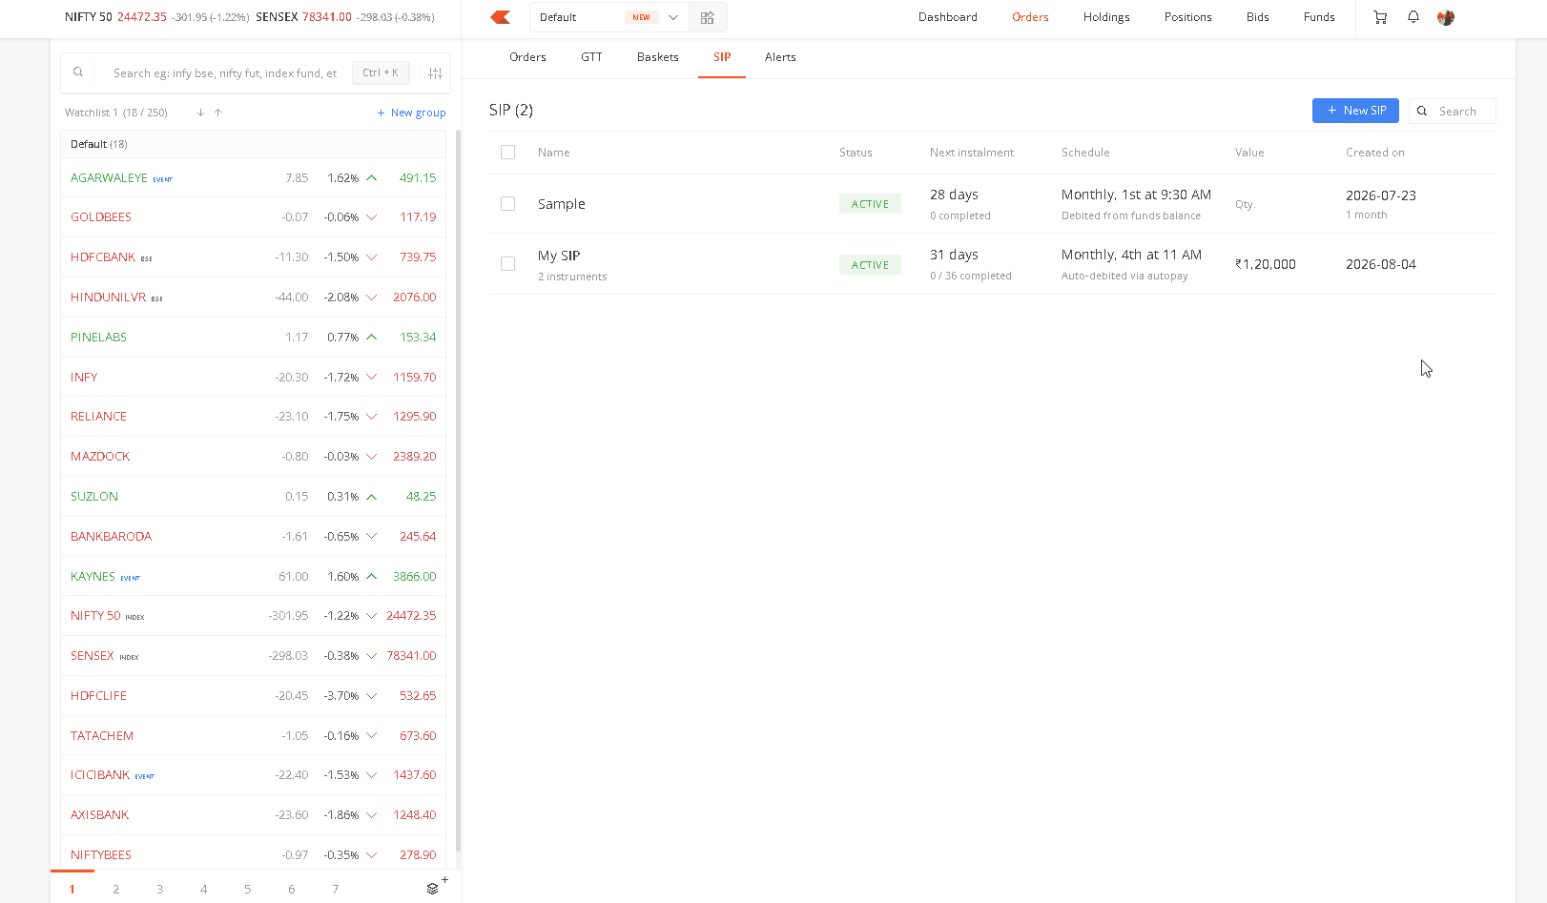Image resolution: width=1547 pixels, height=903 pixels.
Task: Click the New group link
Action: point(411,113)
